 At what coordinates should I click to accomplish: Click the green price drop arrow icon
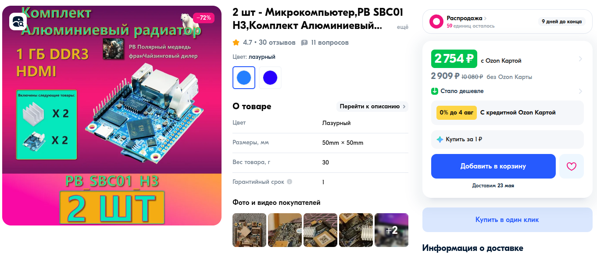pyautogui.click(x=435, y=91)
